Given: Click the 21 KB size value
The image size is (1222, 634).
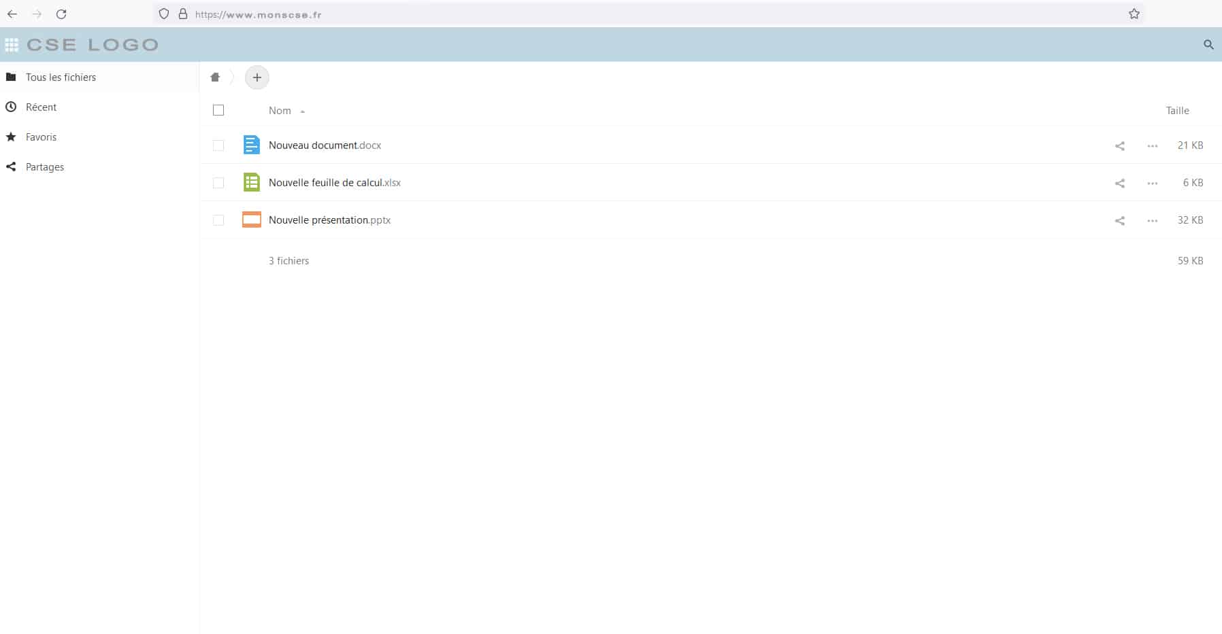Looking at the screenshot, I should tap(1190, 145).
